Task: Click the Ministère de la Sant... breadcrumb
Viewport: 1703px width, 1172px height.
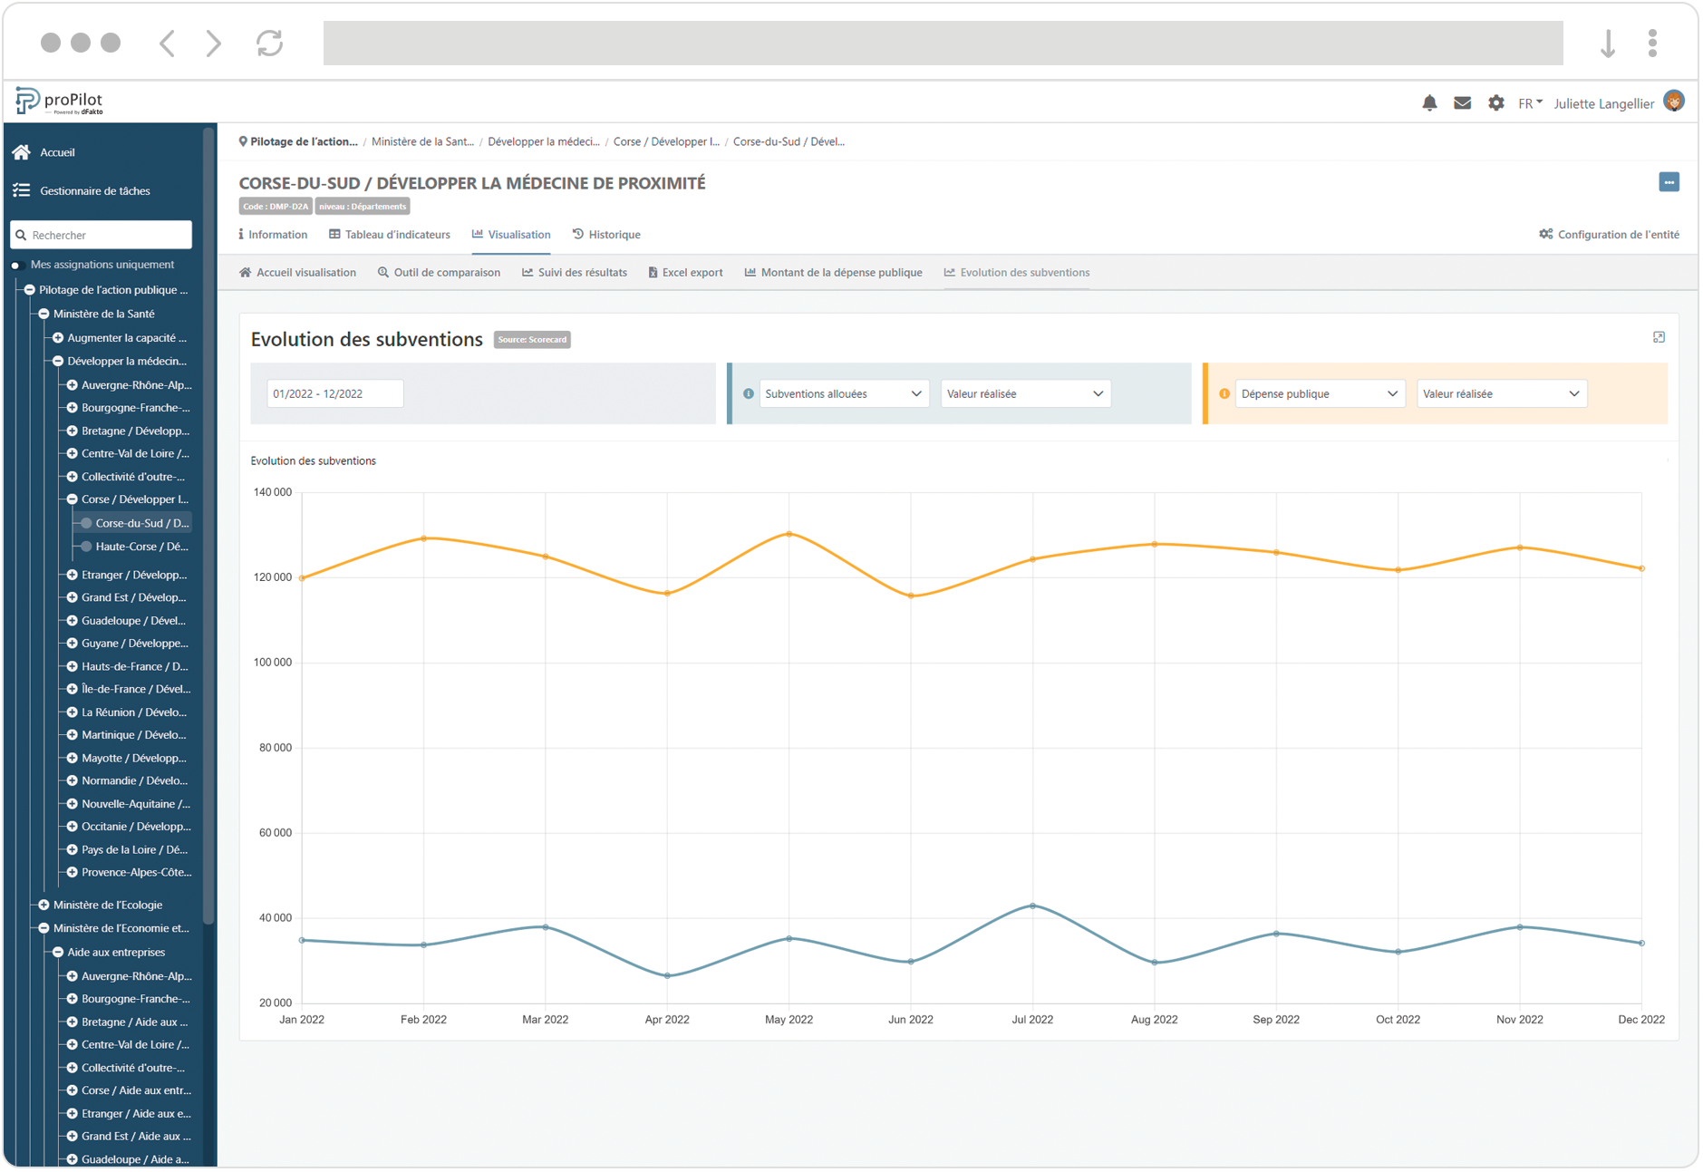Action: 422,142
